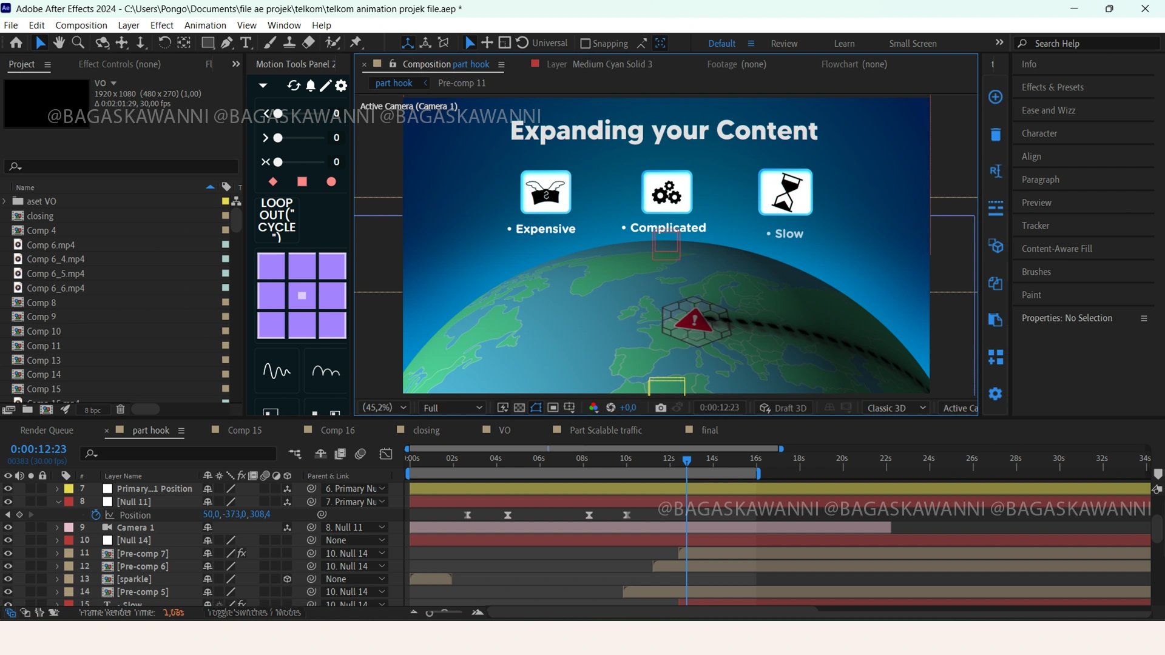Open the Composition menu

point(81,25)
